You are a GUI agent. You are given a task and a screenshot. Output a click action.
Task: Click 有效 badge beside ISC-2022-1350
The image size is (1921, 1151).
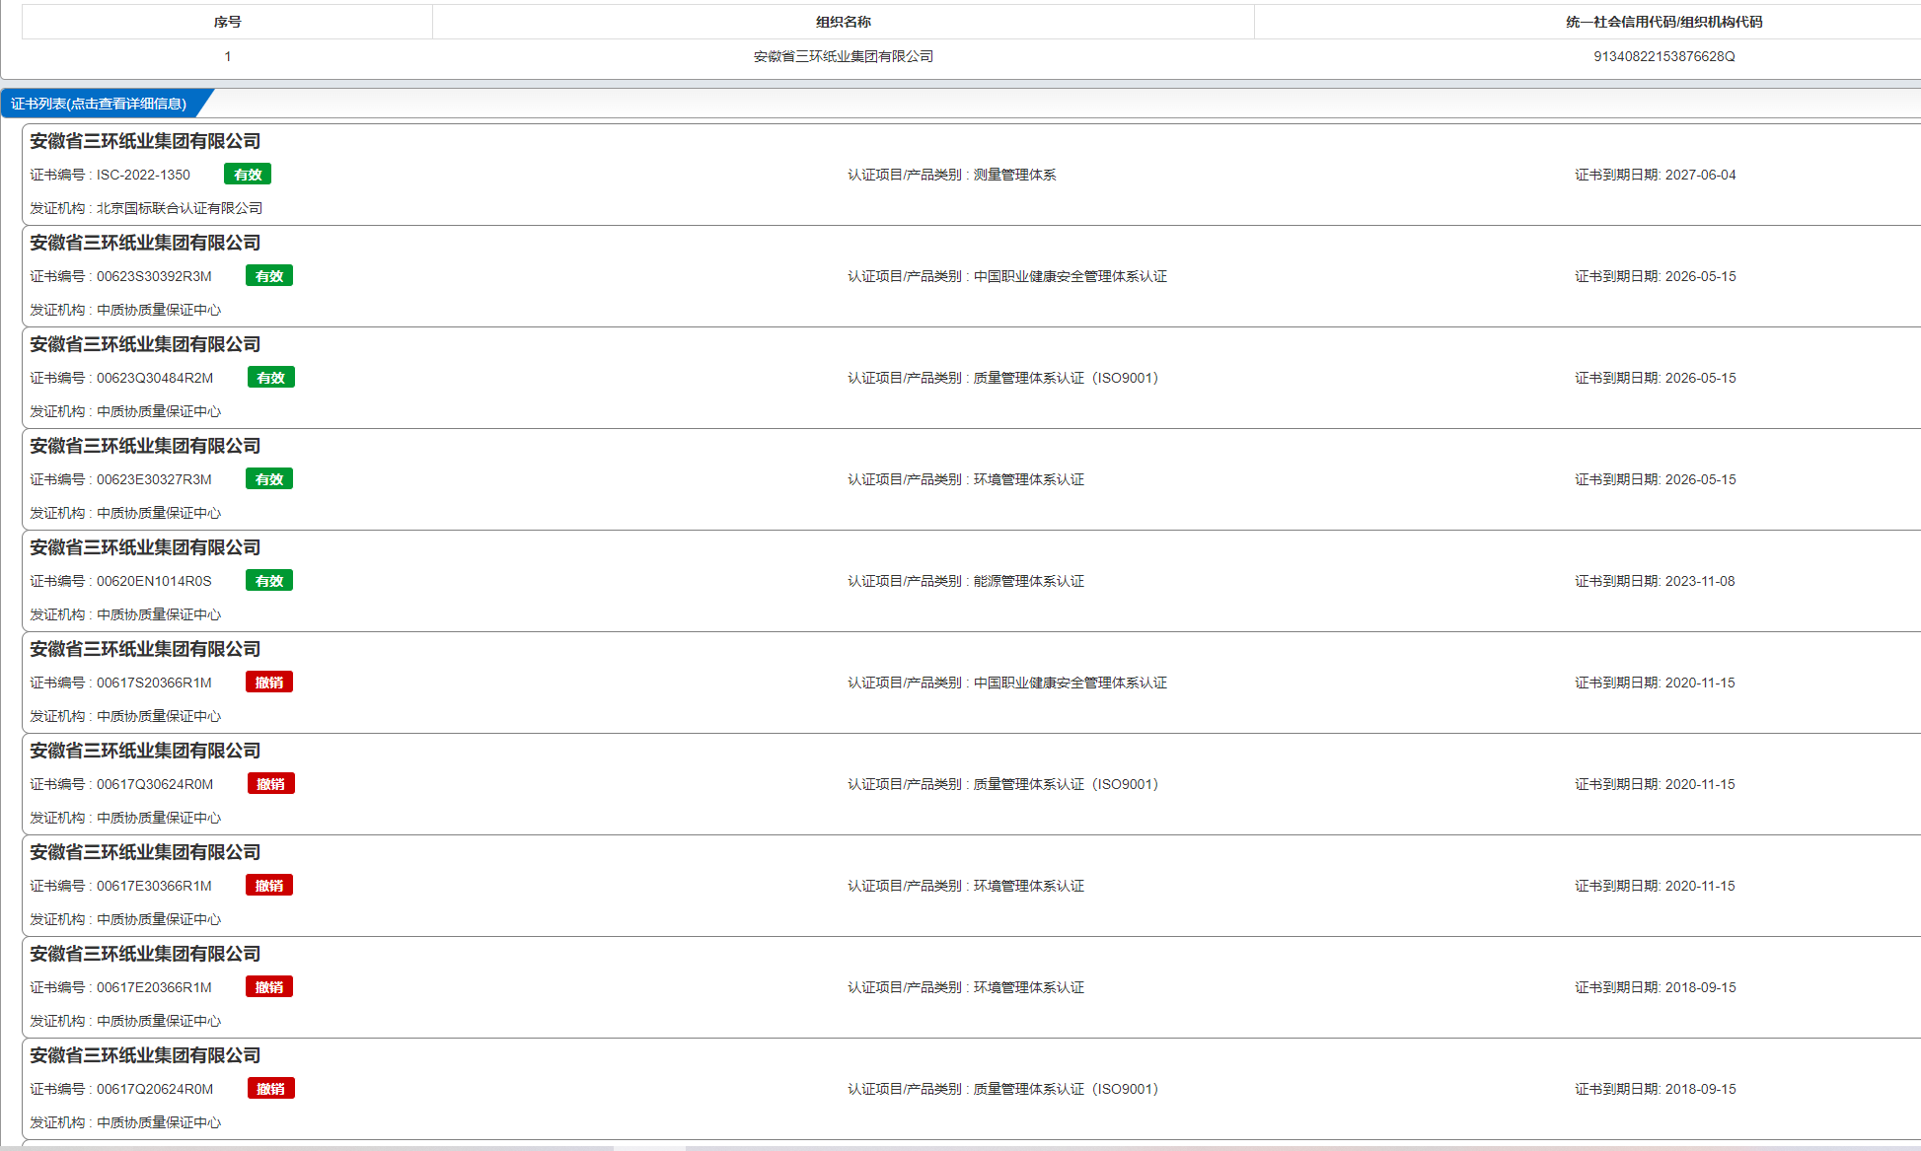[x=248, y=175]
